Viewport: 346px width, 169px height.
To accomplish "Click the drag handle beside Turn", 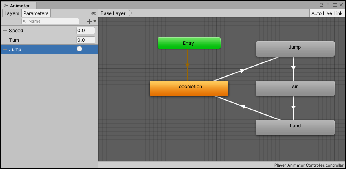I will point(5,40).
